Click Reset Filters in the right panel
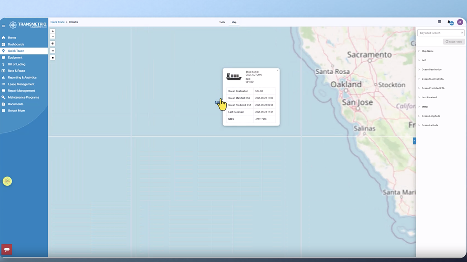The image size is (467, 262). tap(454, 41)
